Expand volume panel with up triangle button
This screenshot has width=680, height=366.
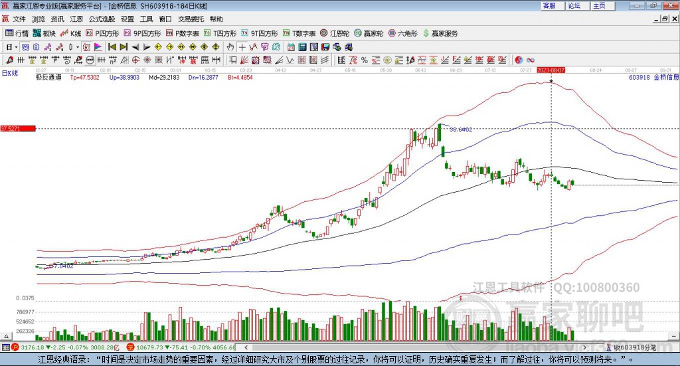point(6,336)
